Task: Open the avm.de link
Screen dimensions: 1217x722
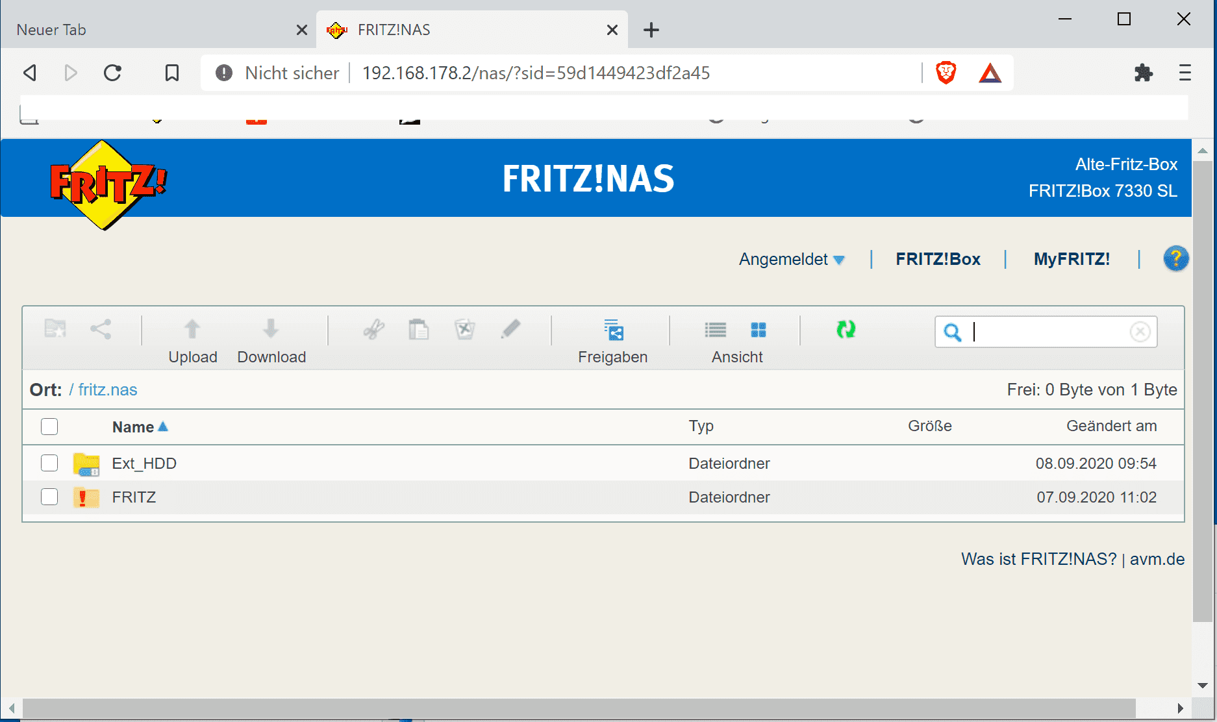Action: [x=1157, y=559]
